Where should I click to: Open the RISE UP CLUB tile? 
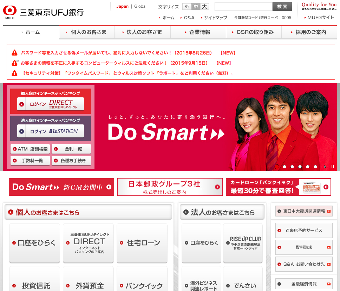[x=243, y=243]
